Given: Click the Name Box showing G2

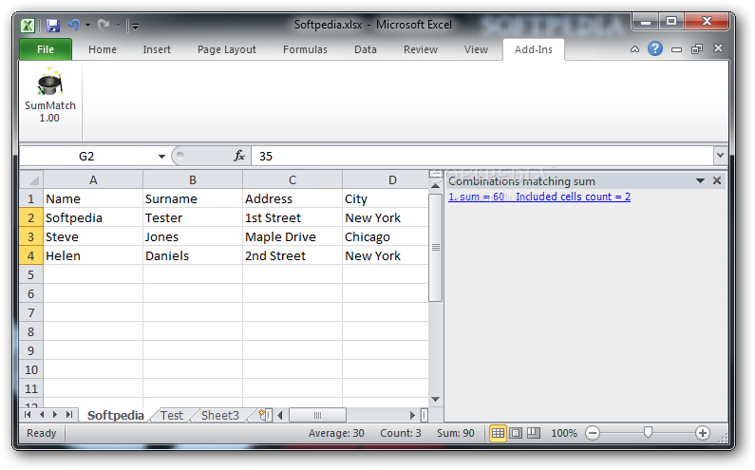Looking at the screenshot, I should pyautogui.click(x=86, y=156).
